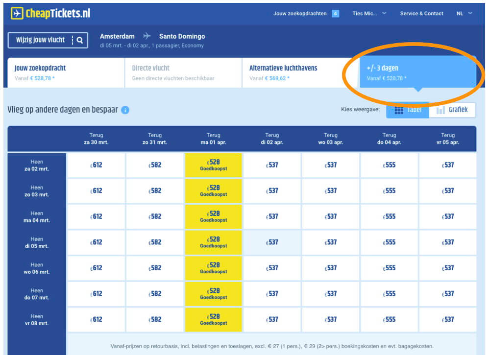490x355 pixels.
Task: Click the airplane icon between Amsterdam and Santo Domingo
Action: click(x=147, y=36)
